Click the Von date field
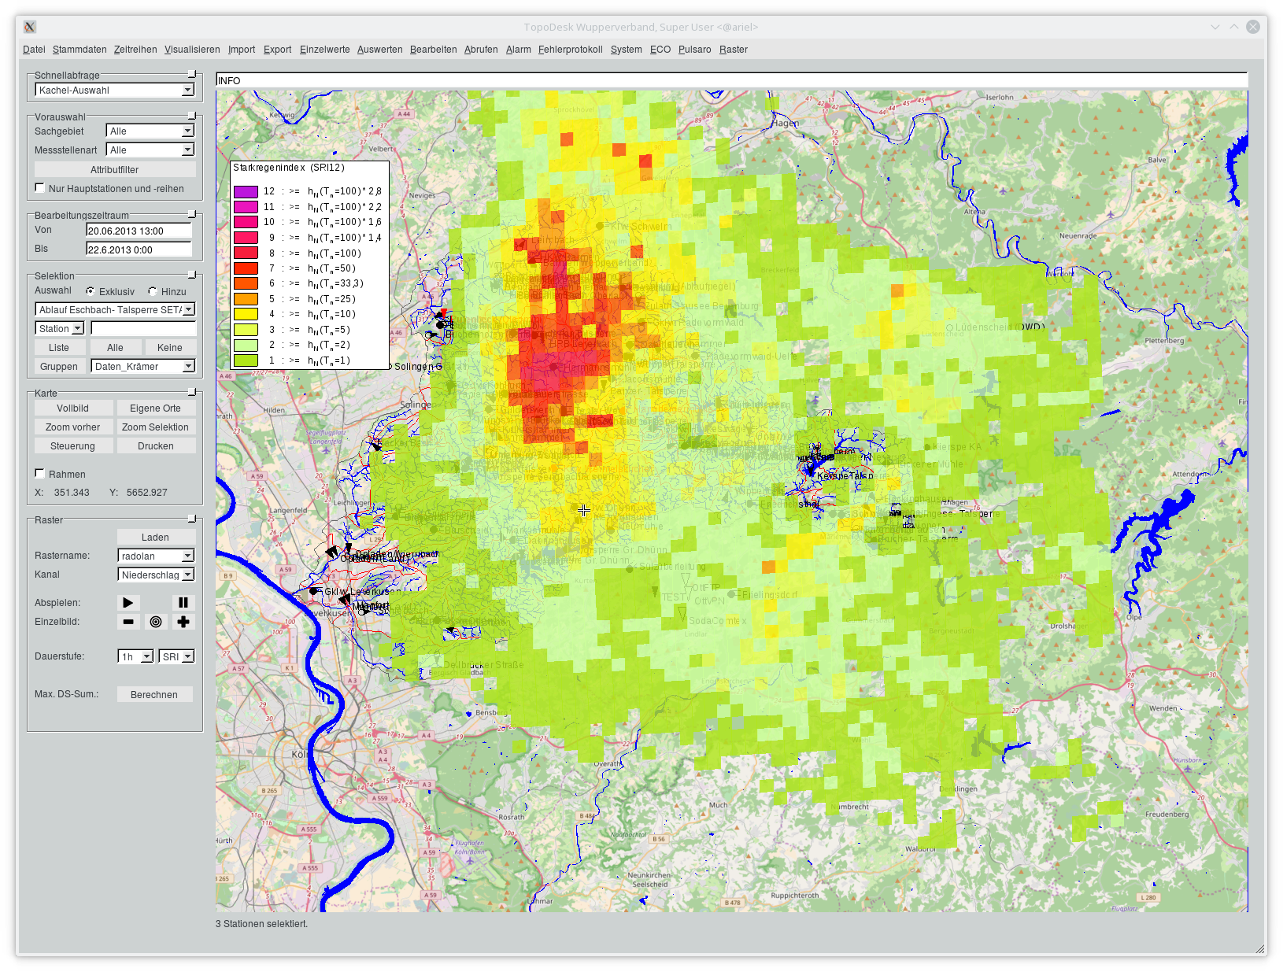 (x=139, y=231)
